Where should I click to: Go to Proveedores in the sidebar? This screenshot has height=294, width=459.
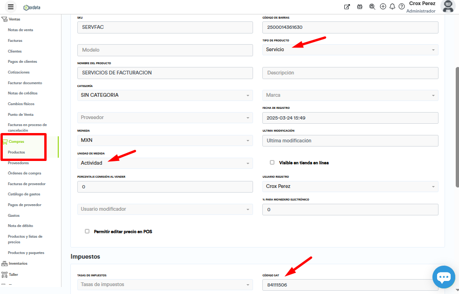coord(18,163)
